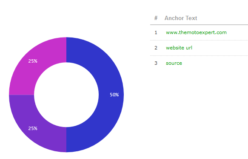Viewport: 248px width, 159px height.
Task: Click the 25% label on magenta slice
Action: [x=33, y=61]
